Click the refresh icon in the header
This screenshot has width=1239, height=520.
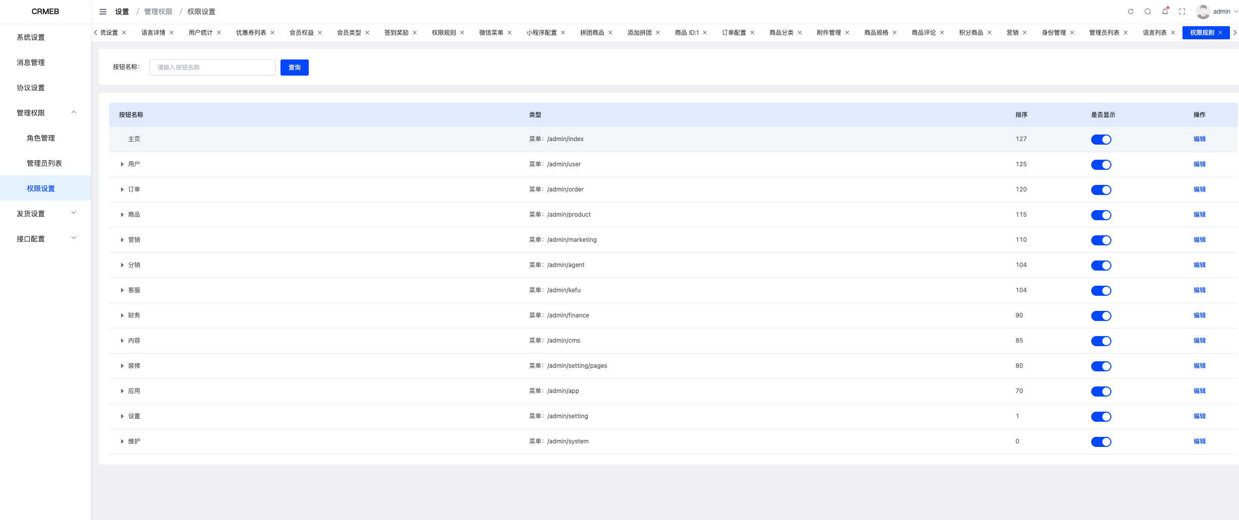[1131, 12]
